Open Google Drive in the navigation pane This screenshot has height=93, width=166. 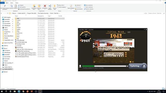(x=7, y=32)
